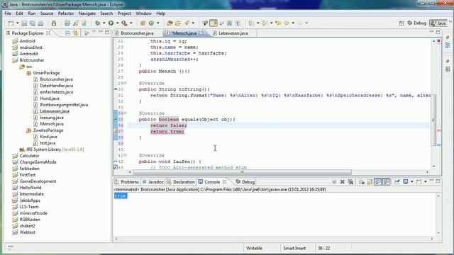This screenshot has width=454, height=255.
Task: Select Hund.java in Package Explorer
Action: 50,98
